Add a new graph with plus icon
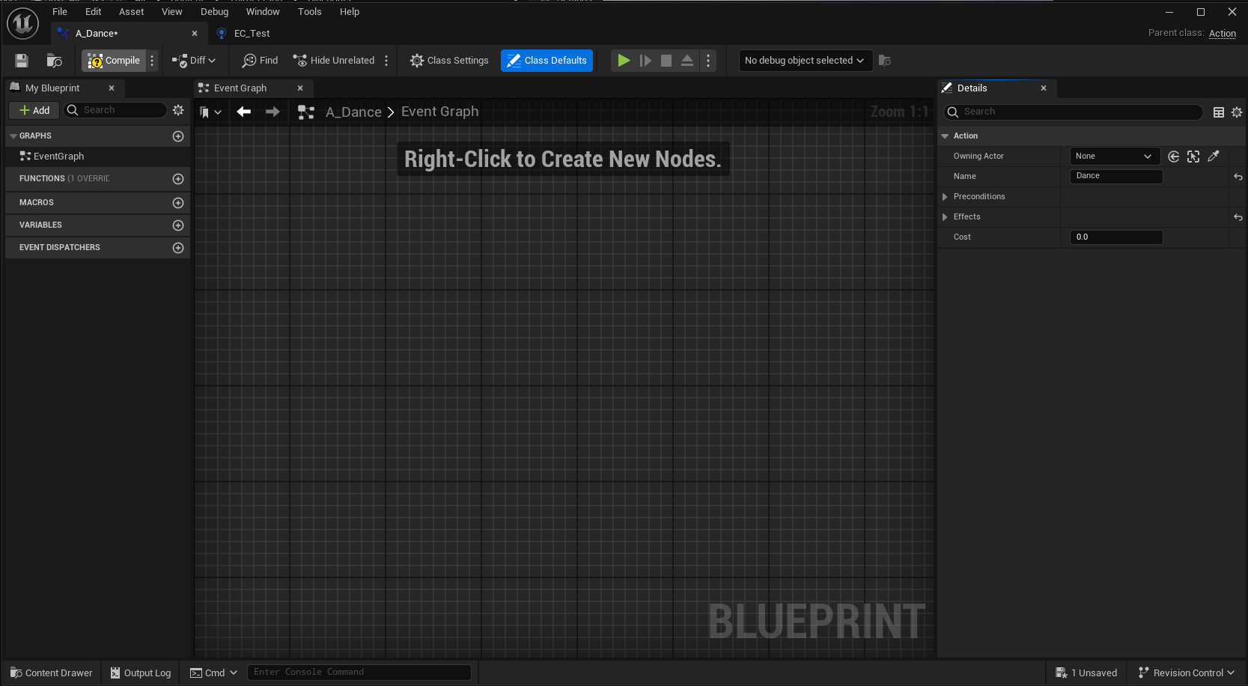The width and height of the screenshot is (1248, 686). pyautogui.click(x=178, y=136)
